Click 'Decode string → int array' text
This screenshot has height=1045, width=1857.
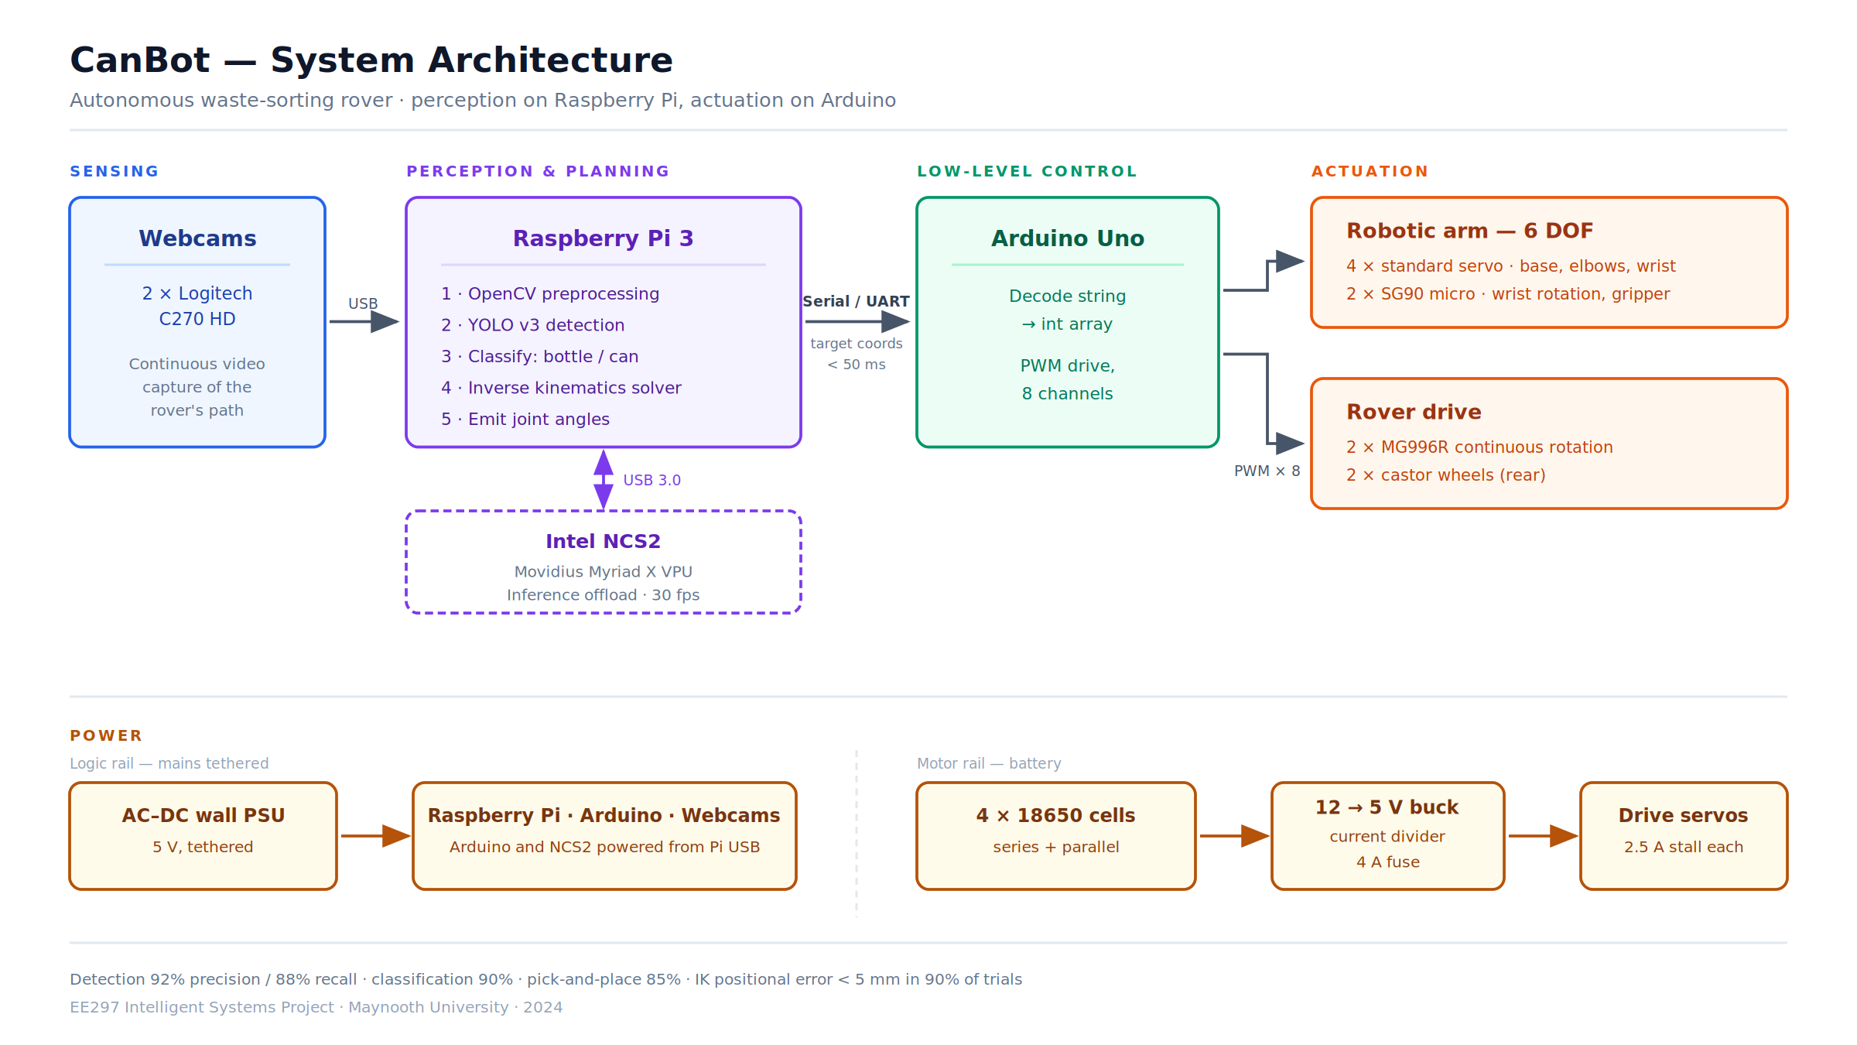(1068, 310)
